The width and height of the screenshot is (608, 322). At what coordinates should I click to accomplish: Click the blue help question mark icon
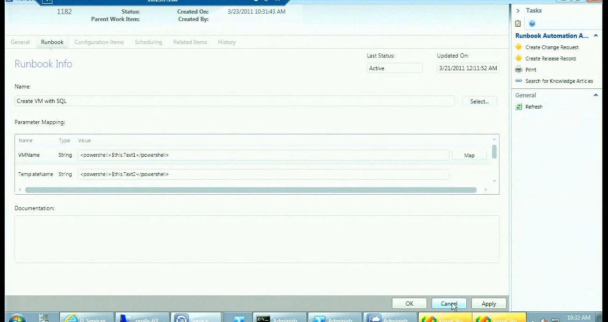pos(532,23)
